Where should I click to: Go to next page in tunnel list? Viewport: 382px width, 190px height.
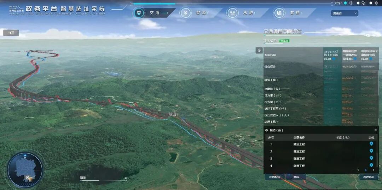(x=373, y=170)
